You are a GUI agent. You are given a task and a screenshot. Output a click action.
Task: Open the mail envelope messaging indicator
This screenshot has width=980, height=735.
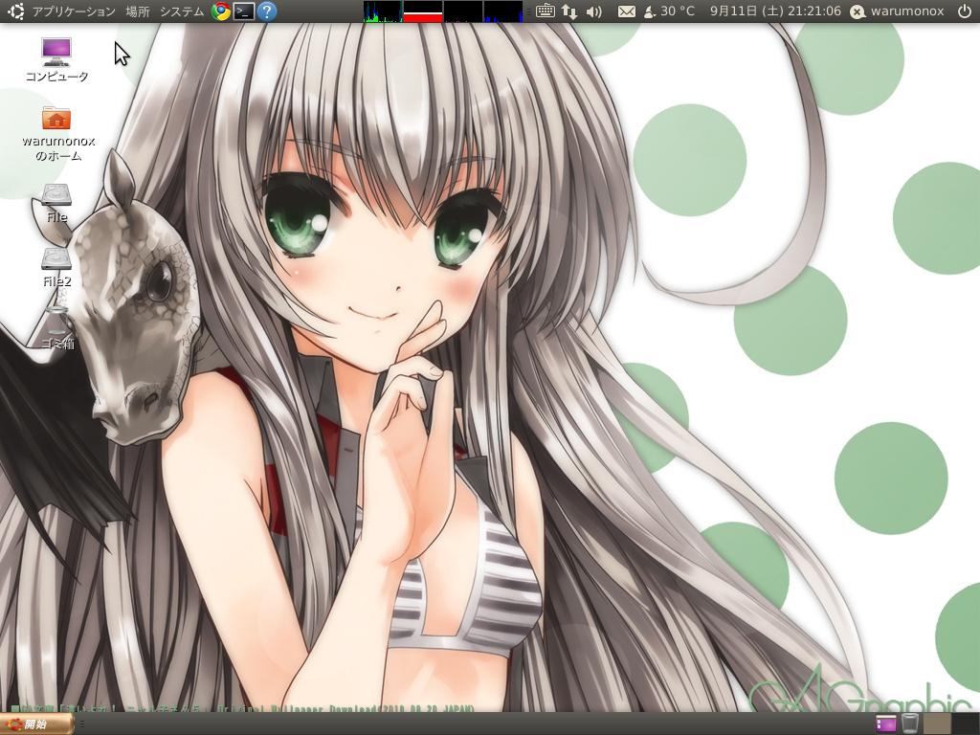pos(626,11)
